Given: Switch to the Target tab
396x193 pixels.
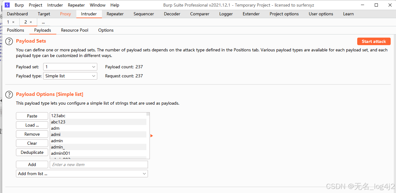Looking at the screenshot, I should 44,14.
